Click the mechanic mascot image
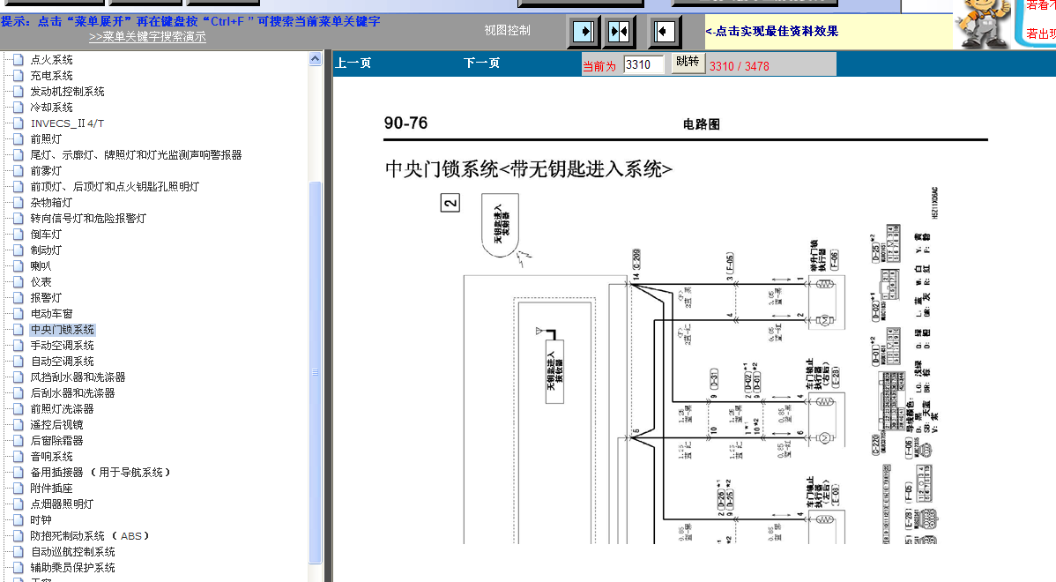Viewport: 1056px width, 582px height. click(984, 25)
